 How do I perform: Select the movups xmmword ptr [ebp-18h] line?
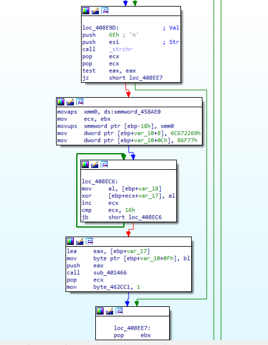pyautogui.click(x=116, y=126)
